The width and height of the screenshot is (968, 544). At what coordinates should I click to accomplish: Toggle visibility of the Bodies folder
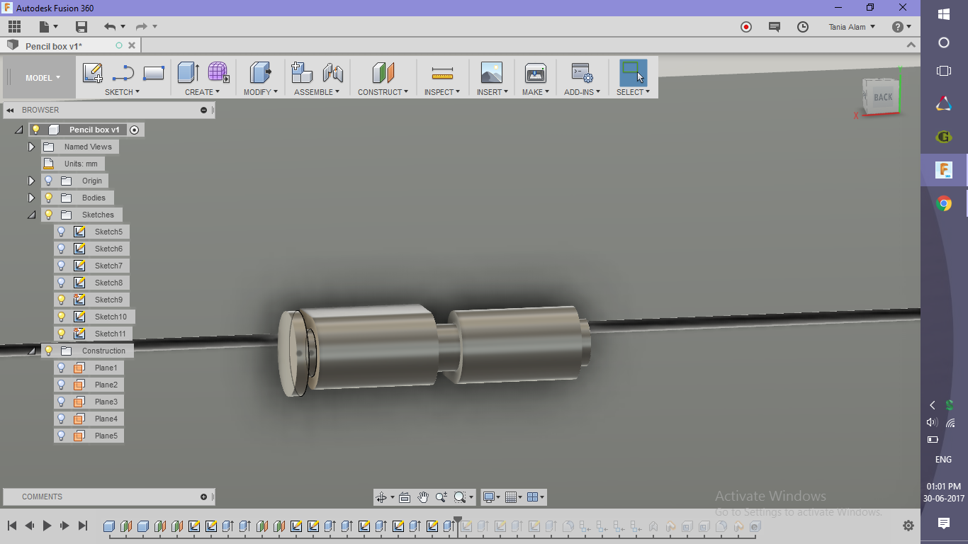pos(49,198)
